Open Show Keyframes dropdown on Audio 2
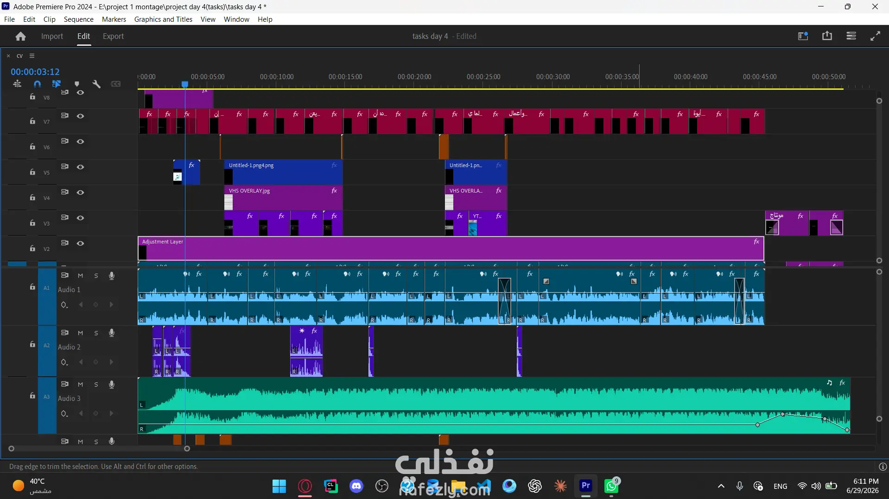The height and width of the screenshot is (499, 889). [x=64, y=362]
